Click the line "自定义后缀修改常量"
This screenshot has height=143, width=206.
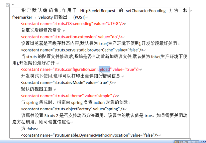click(41, 30)
